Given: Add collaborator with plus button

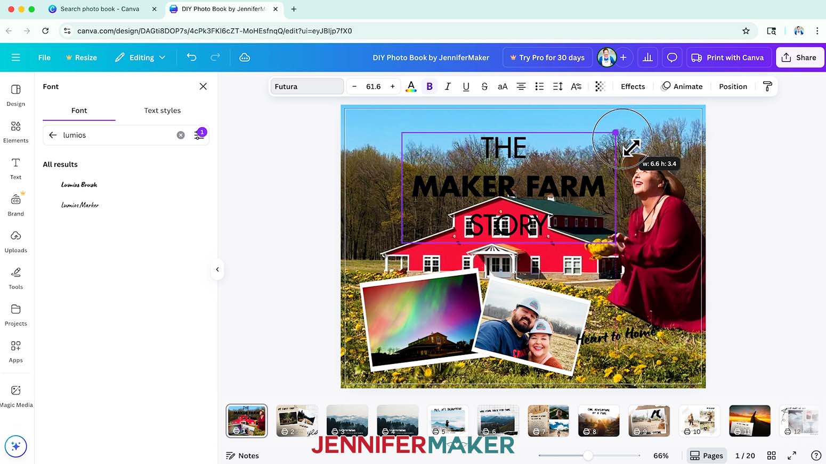Looking at the screenshot, I should [623, 57].
